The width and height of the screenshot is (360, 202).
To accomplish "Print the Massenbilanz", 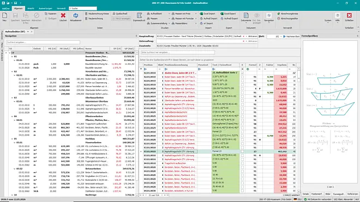I will tap(179, 23).
